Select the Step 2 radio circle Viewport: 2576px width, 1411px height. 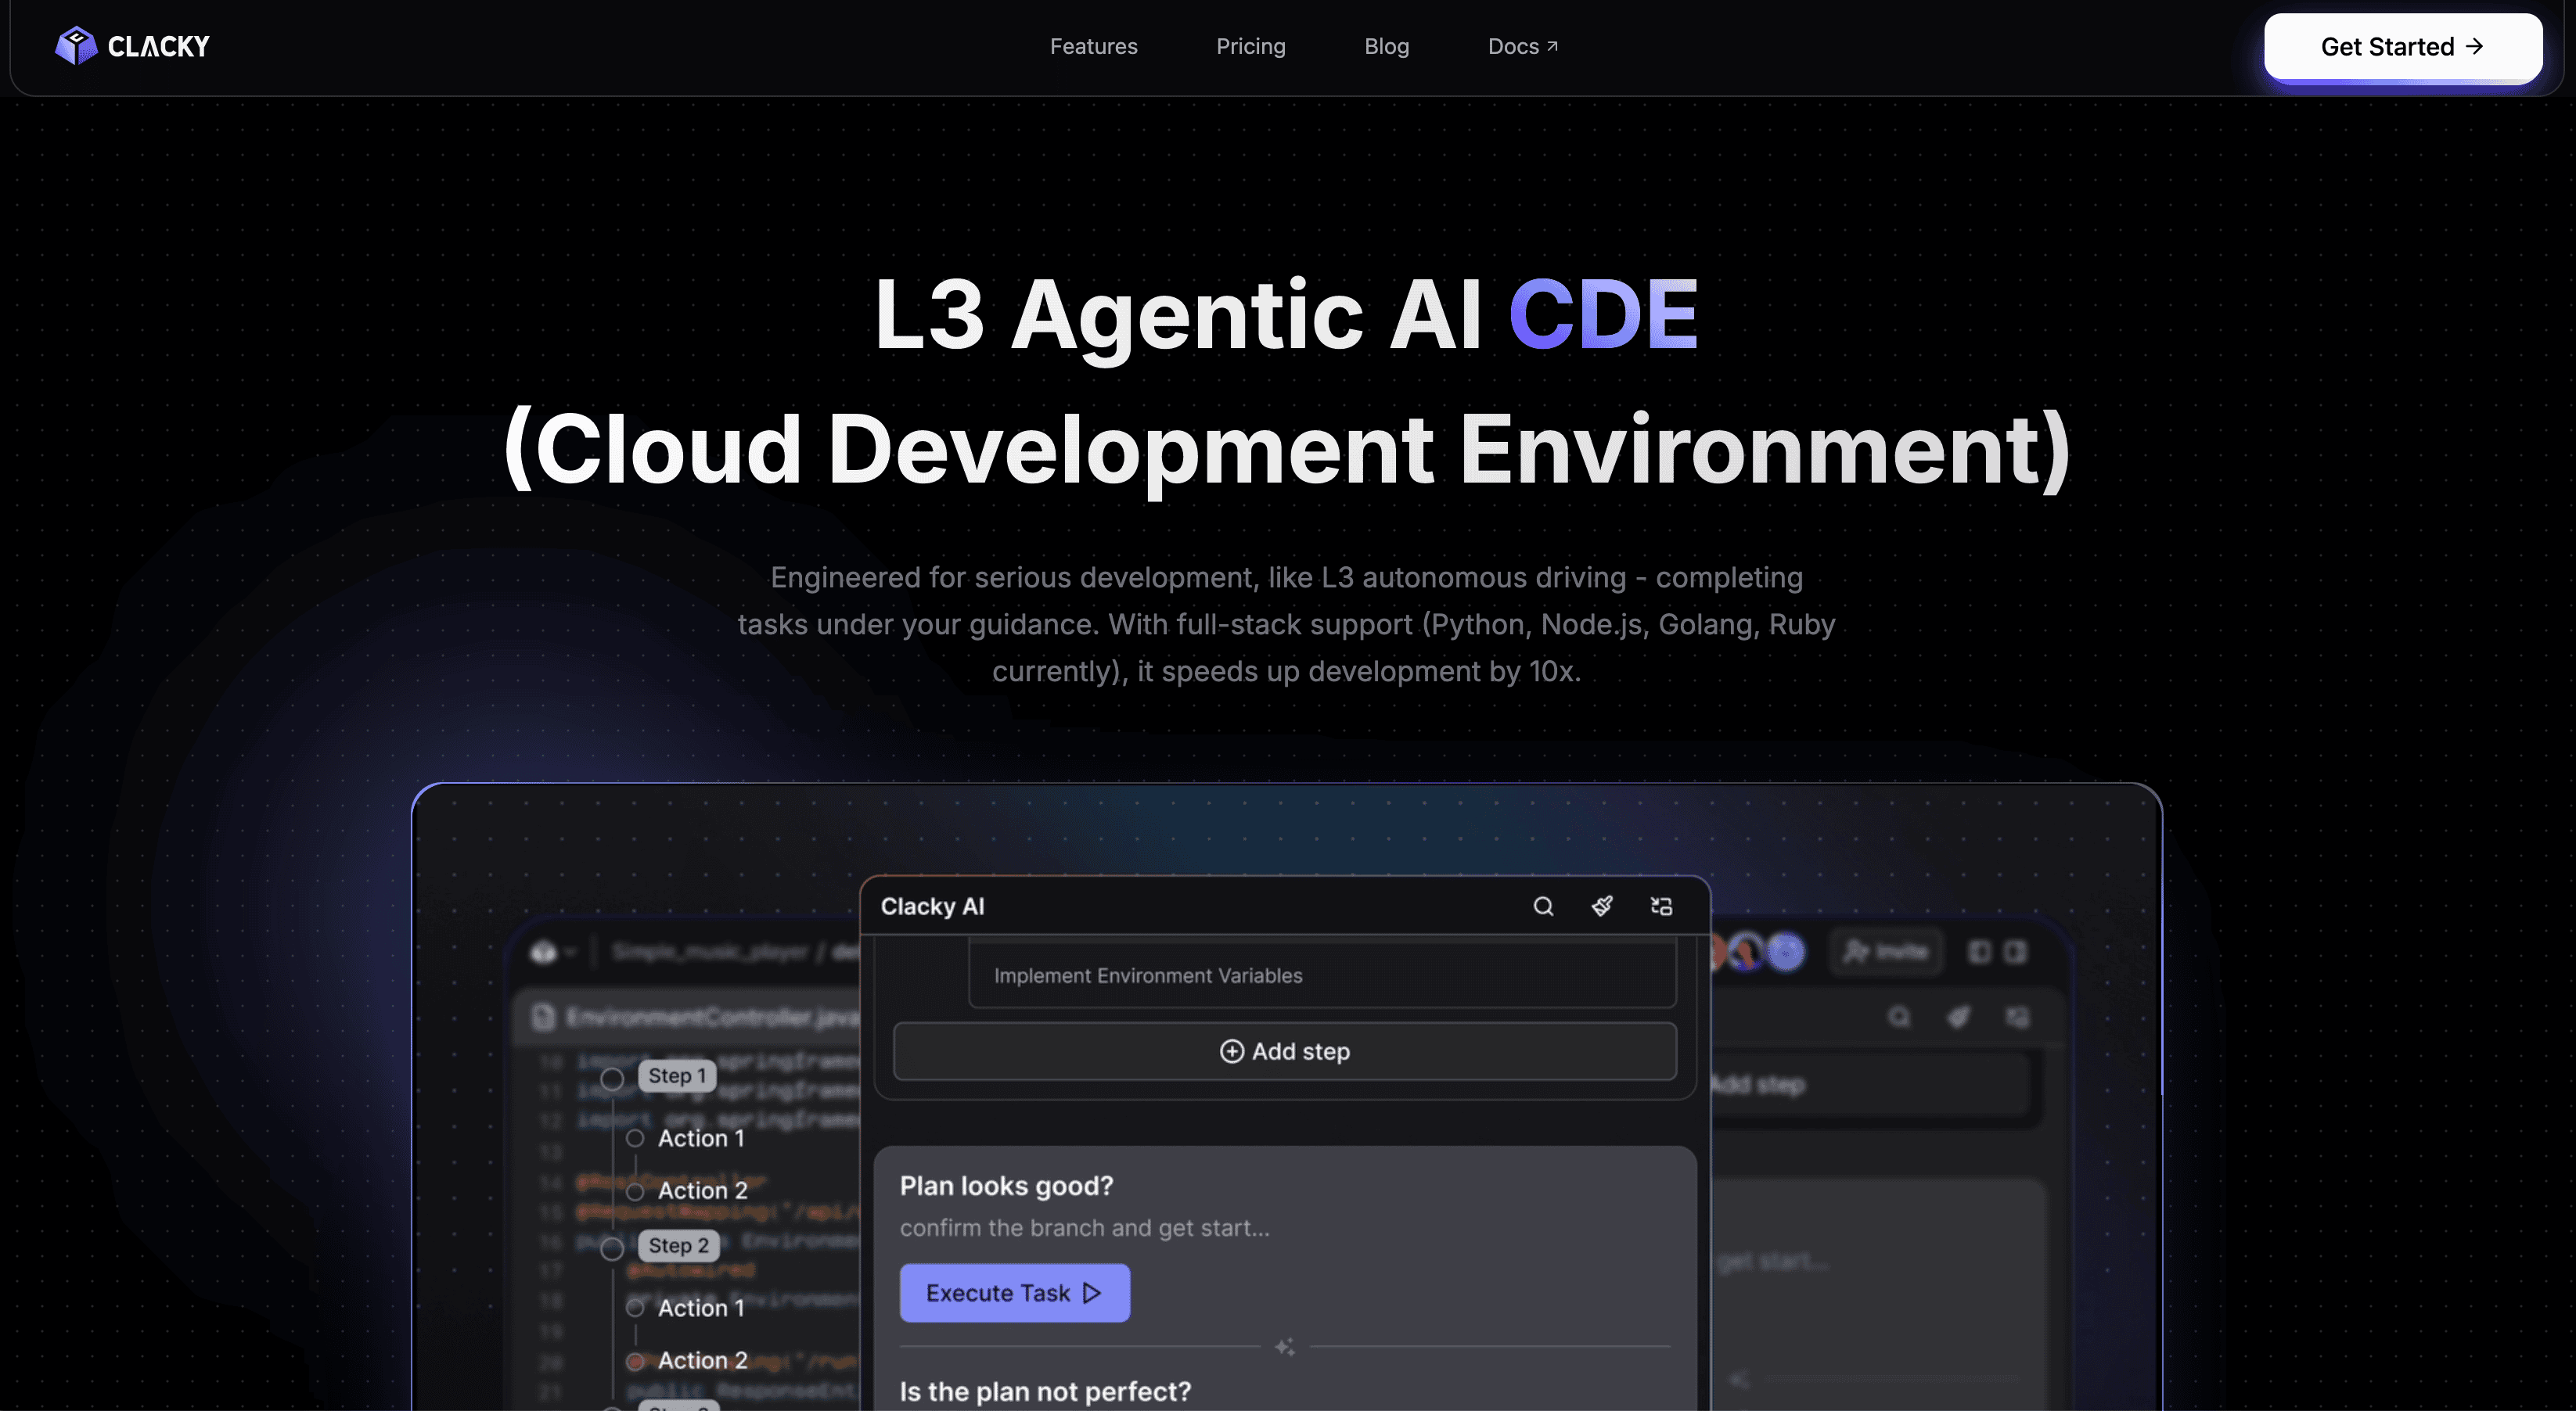pos(612,1249)
